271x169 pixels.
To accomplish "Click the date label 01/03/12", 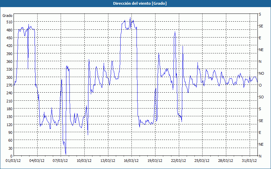I will [x=13, y=161].
